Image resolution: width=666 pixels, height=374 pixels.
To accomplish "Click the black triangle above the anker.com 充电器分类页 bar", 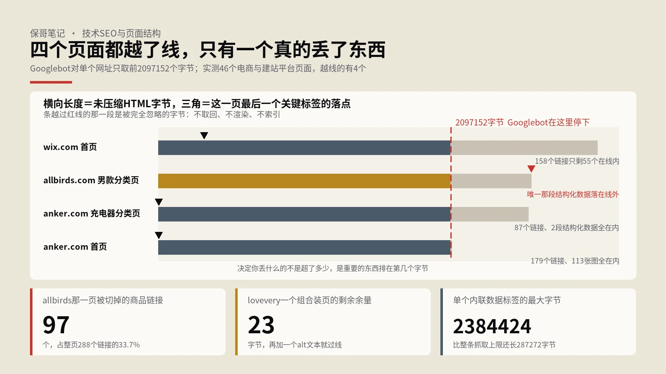I will pyautogui.click(x=159, y=202).
